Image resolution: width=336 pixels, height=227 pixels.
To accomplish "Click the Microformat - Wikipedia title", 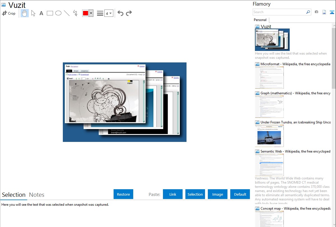I will (x=295, y=64).
